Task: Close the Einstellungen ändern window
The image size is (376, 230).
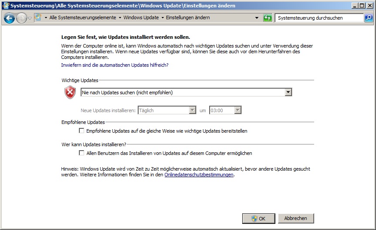Action: pyautogui.click(x=370, y=6)
